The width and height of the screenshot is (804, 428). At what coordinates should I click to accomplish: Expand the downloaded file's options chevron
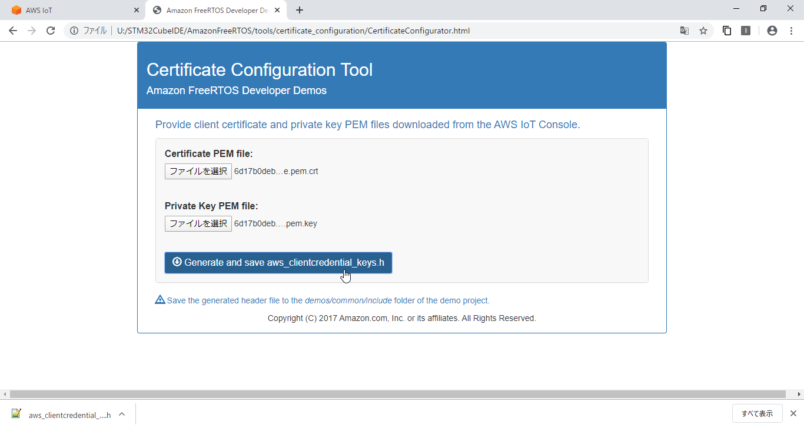tap(122, 414)
